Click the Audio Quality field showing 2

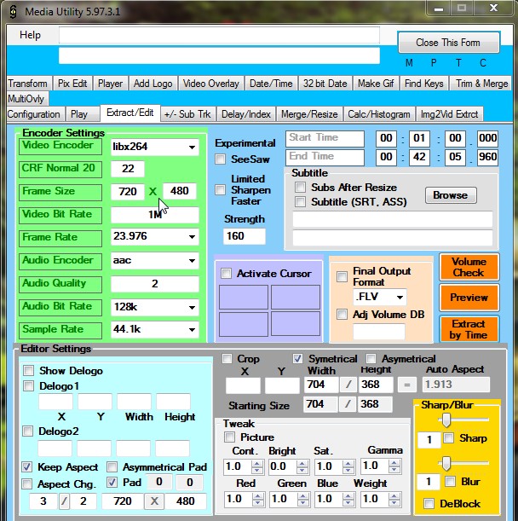[155, 284]
